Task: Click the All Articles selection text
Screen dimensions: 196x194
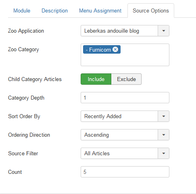Action: click(x=97, y=153)
